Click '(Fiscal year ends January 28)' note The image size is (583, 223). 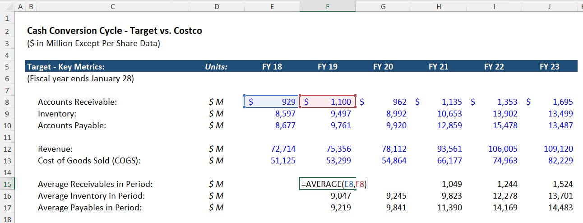80,79
